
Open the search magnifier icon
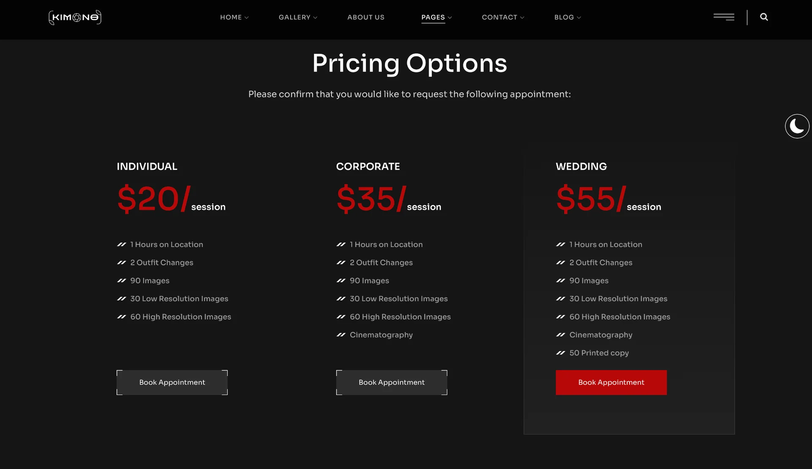tap(764, 17)
